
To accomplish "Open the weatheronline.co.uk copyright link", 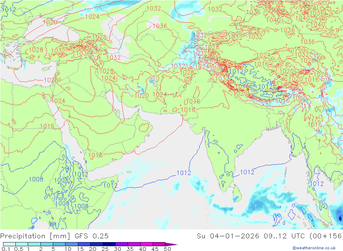I will 314,248.
